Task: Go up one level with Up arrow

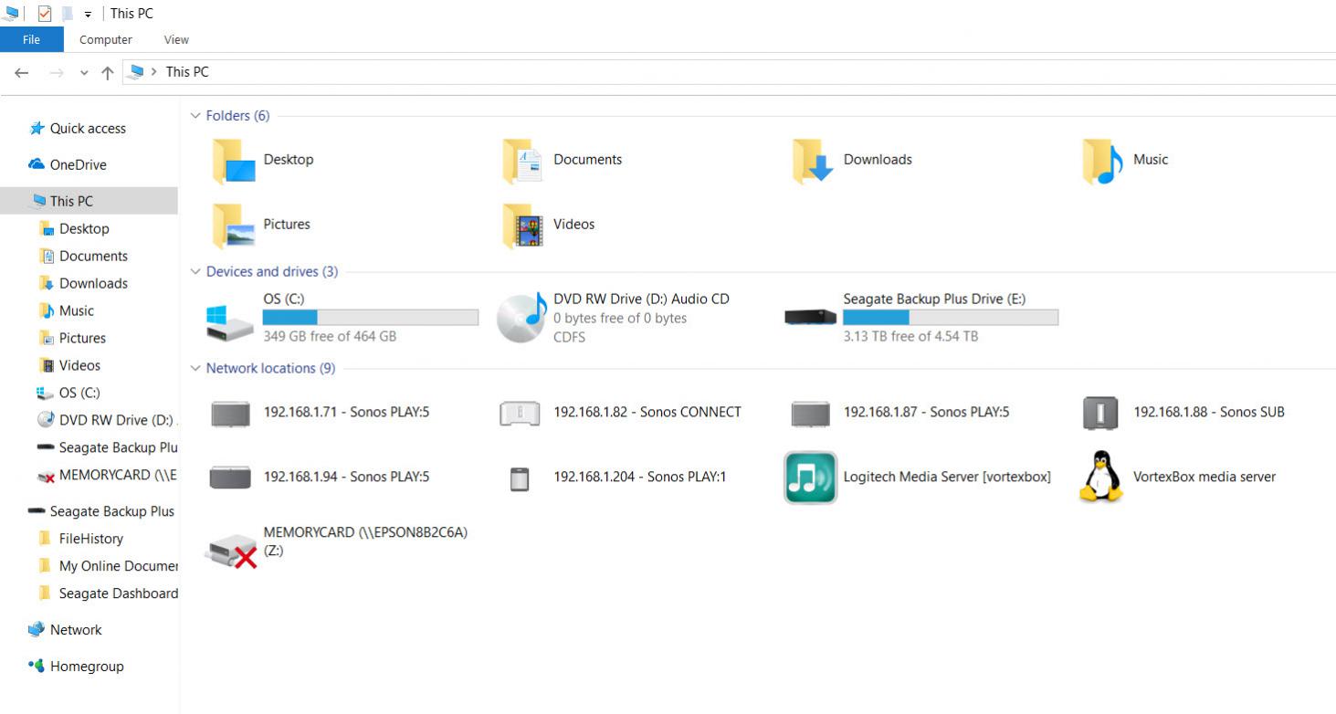Action: 107,73
